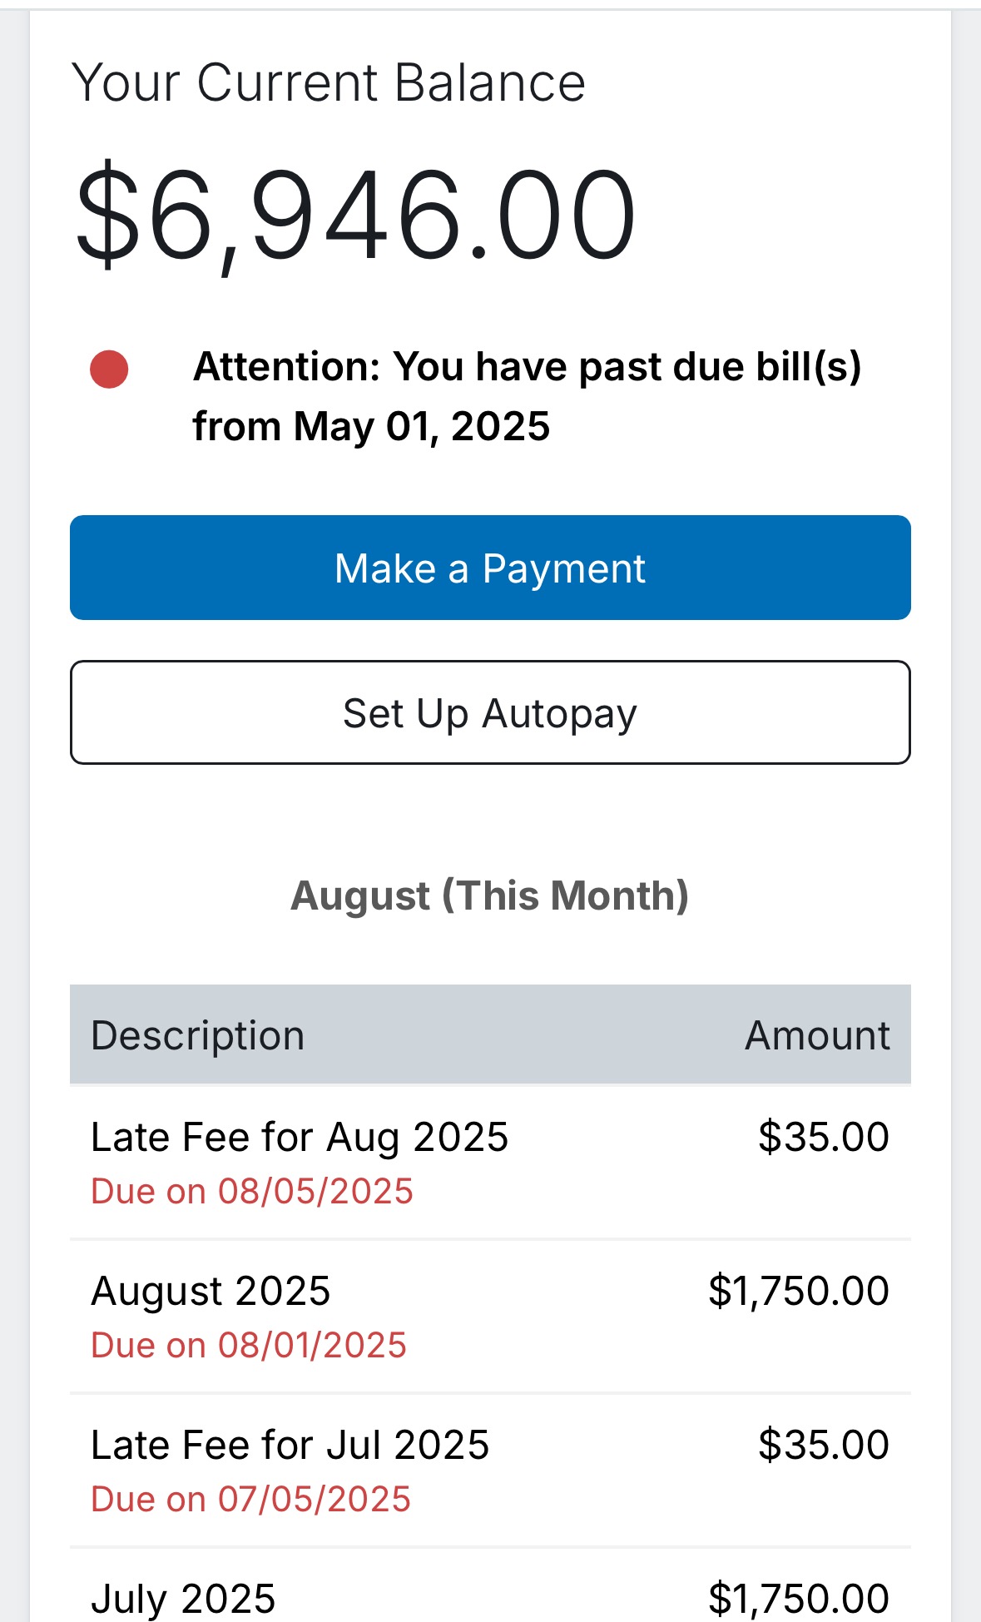
Task: Open the July 2025 charge entry
Action: pos(183,1599)
